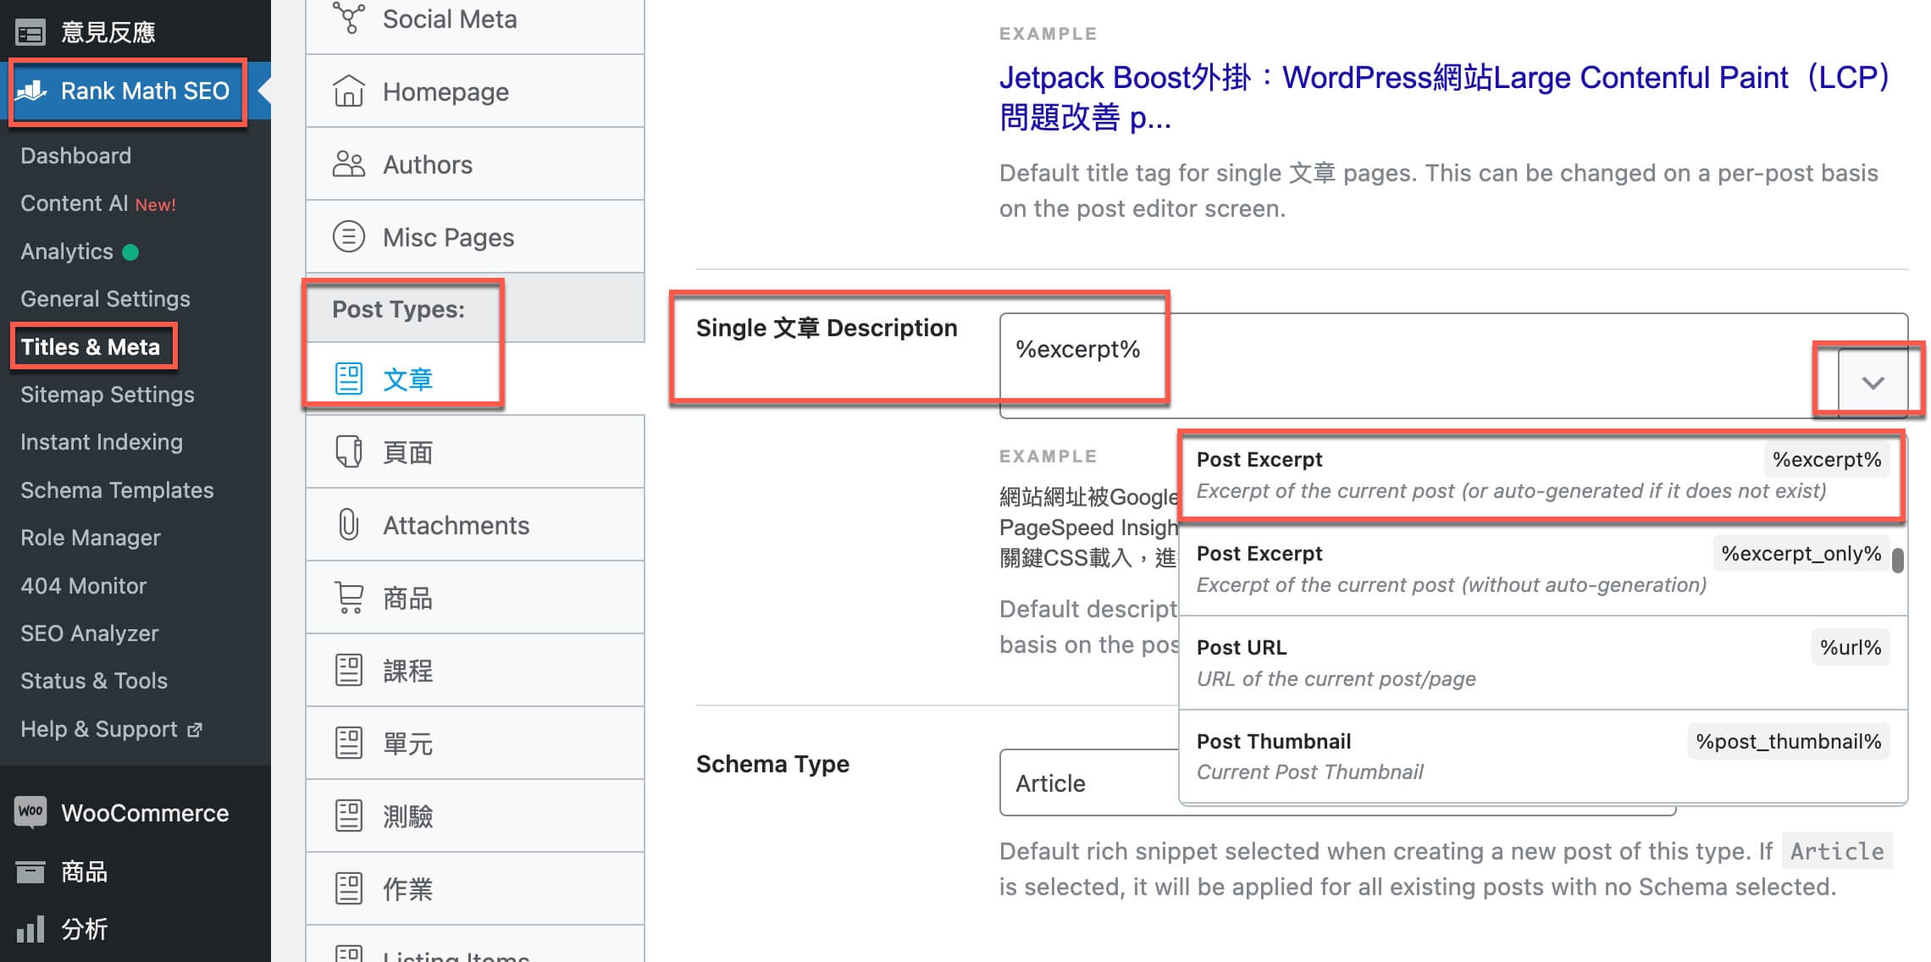Click the Homepage house icon
Viewport: 1931px width, 962px height.
(348, 91)
